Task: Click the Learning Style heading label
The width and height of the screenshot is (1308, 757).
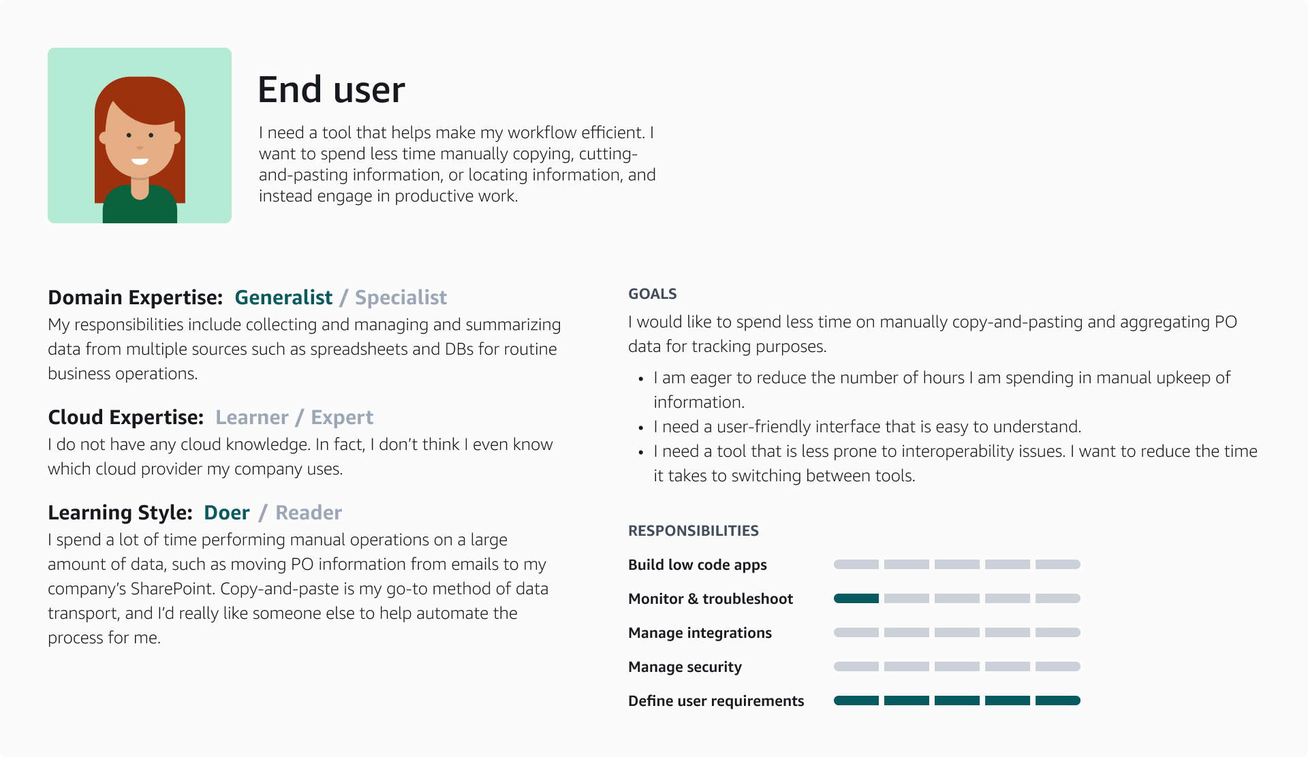Action: (121, 513)
